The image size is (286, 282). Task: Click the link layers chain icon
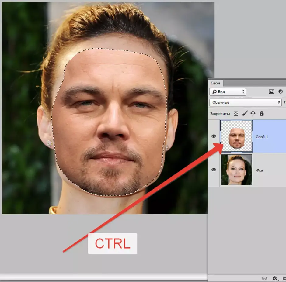tap(264, 278)
